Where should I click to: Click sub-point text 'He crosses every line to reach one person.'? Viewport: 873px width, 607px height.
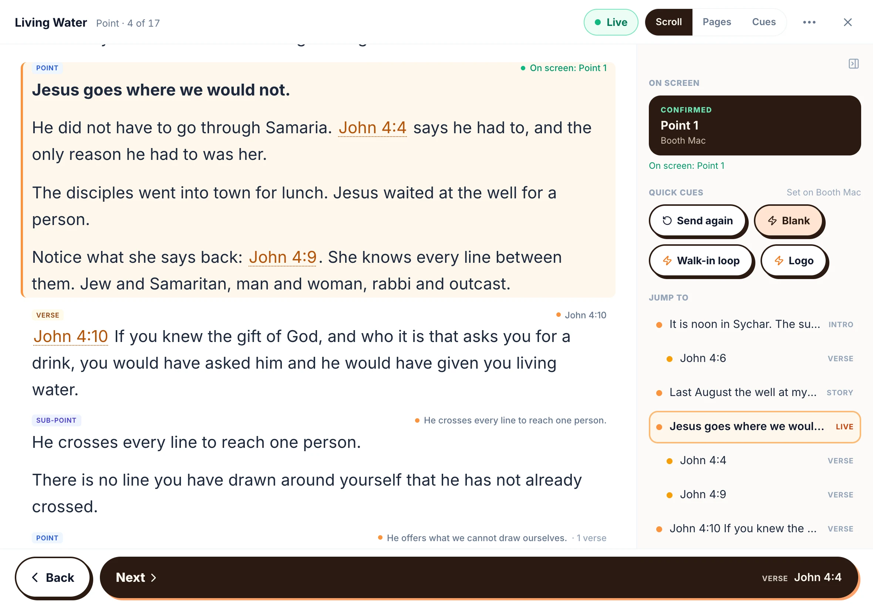click(x=196, y=442)
